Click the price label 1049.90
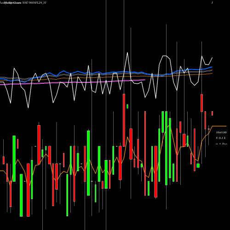The height and width of the screenshot is (230, 230). [221, 132]
